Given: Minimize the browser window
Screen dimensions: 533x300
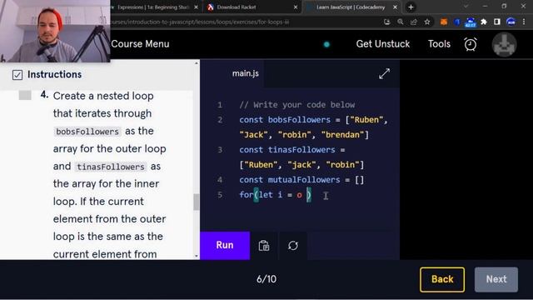Looking at the screenshot, I should click(485, 7).
